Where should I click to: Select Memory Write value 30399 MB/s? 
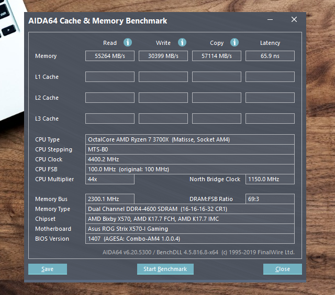pos(163,56)
